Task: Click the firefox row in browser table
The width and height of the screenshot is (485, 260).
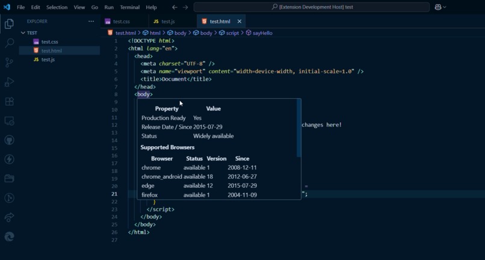Action: (199, 195)
